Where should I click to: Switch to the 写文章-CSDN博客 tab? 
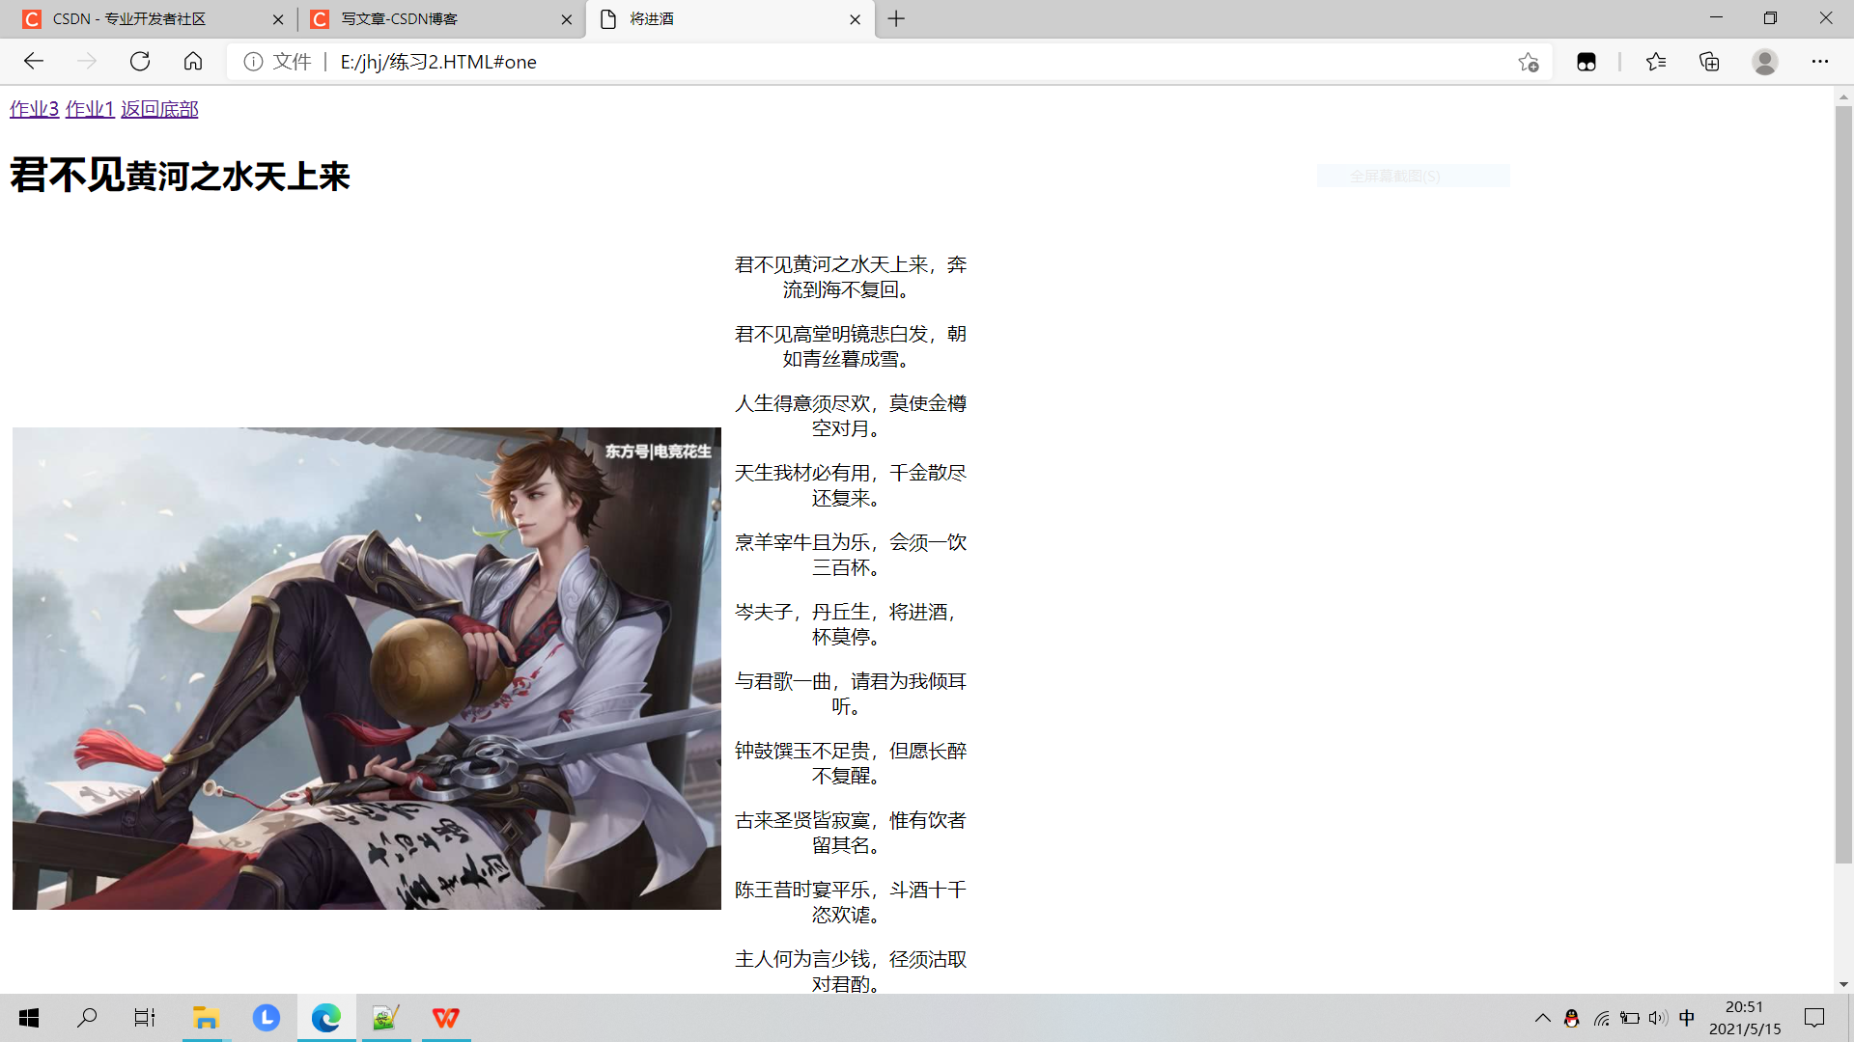[x=439, y=19]
